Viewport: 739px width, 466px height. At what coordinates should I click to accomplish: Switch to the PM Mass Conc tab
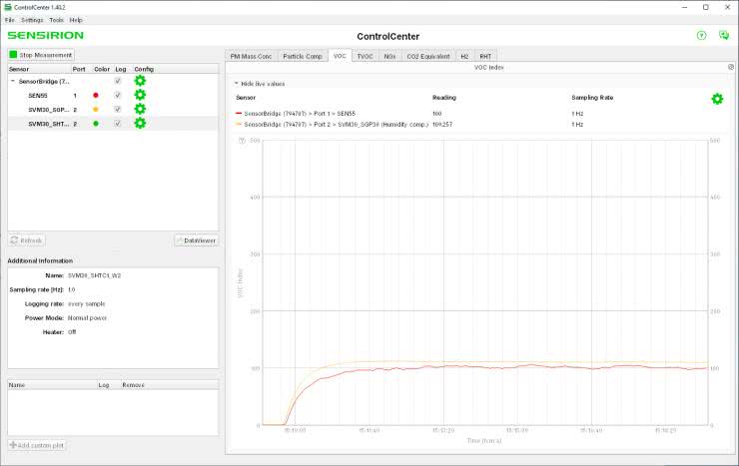point(251,57)
